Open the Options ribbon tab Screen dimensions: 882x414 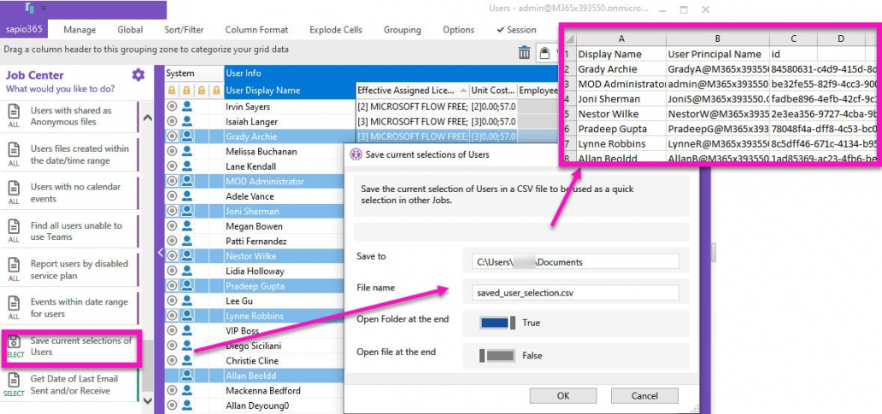coord(458,30)
